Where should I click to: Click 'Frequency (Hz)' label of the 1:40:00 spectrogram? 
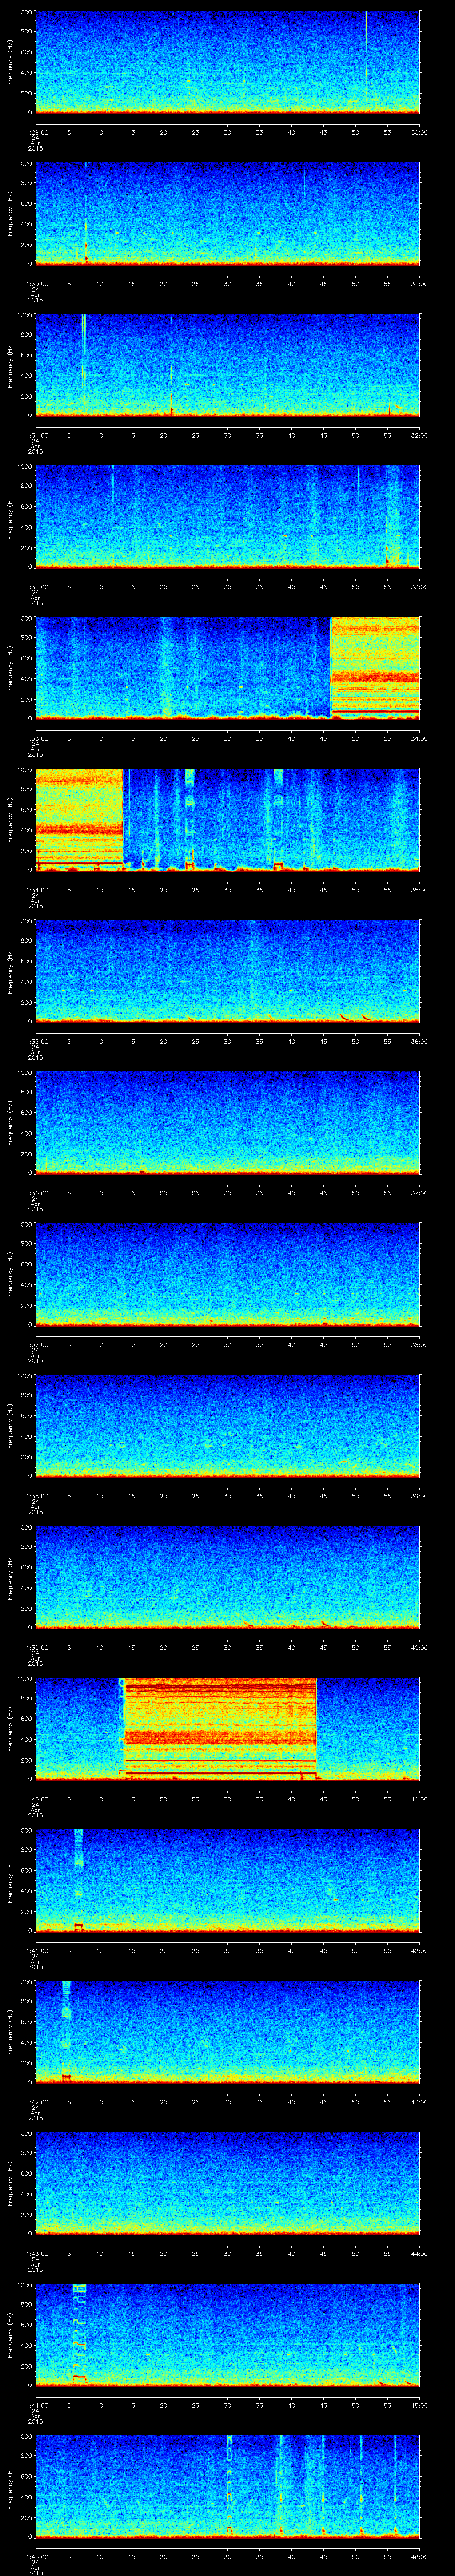[10, 1728]
